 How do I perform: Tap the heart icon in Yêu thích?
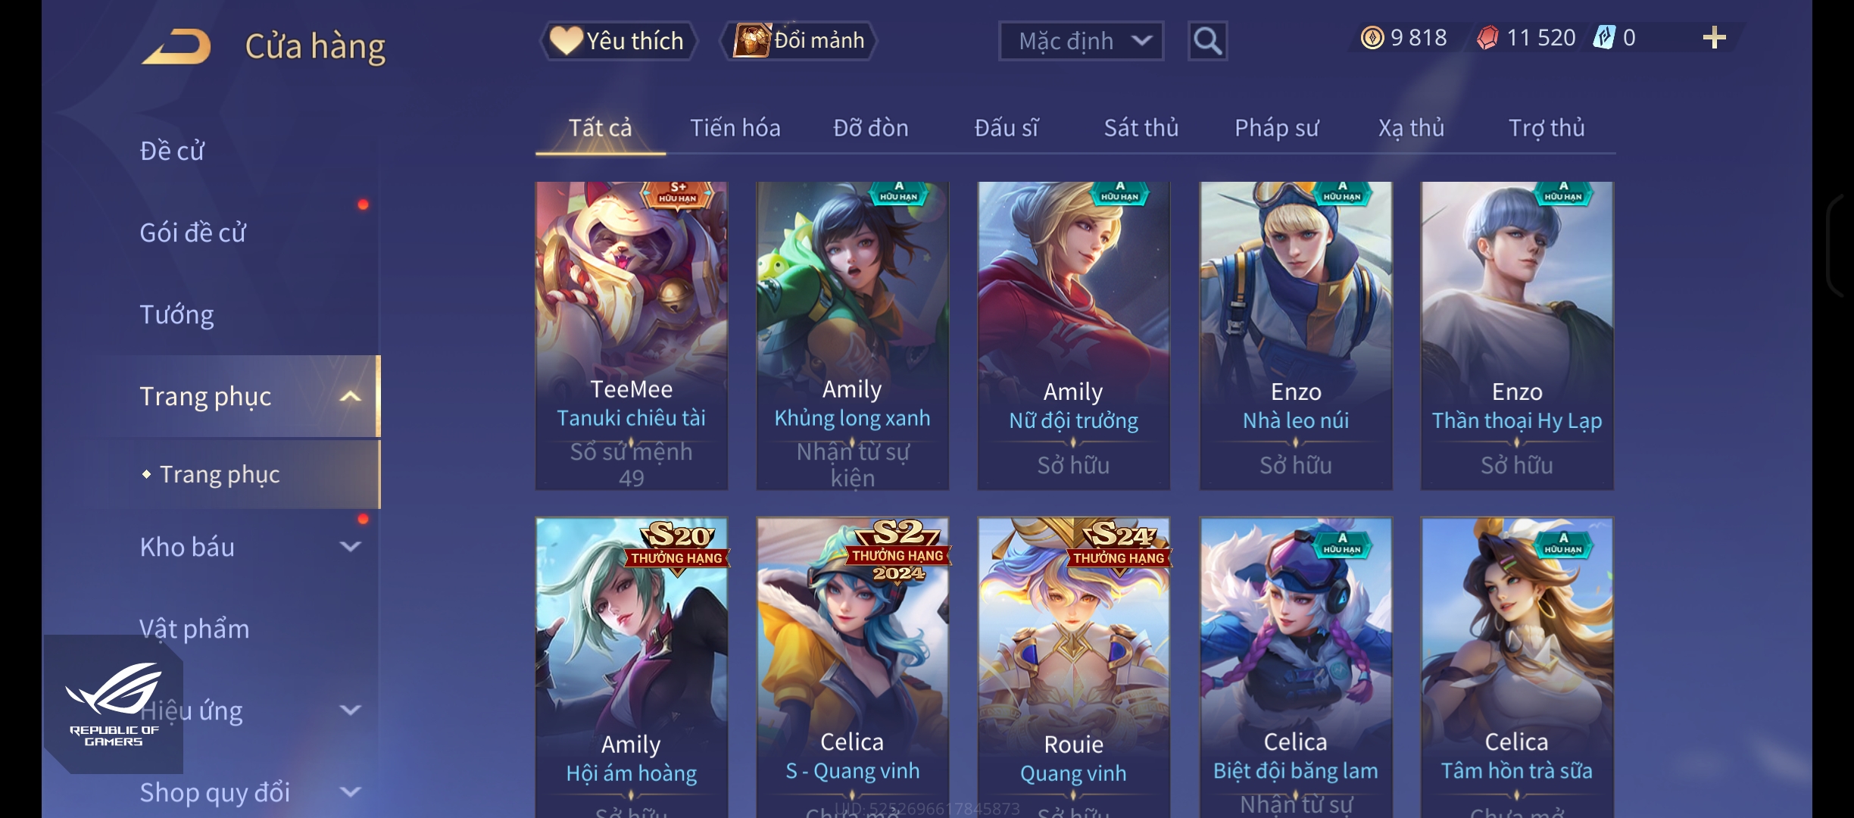click(566, 40)
